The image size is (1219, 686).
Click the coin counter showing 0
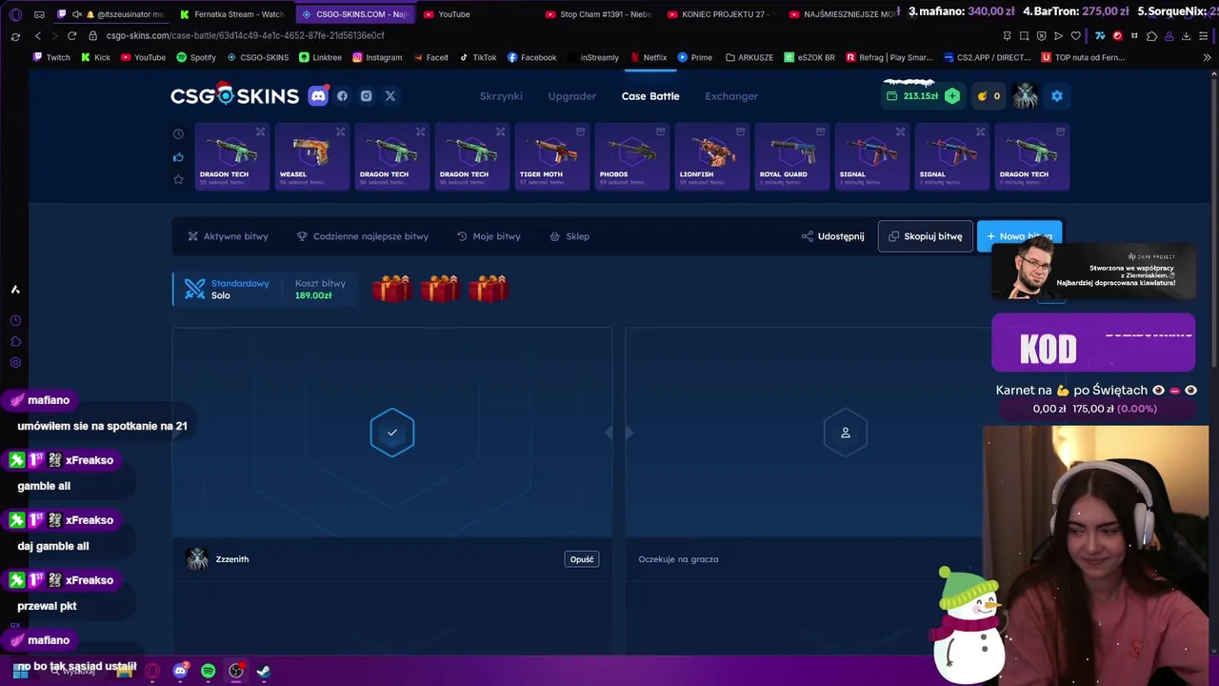point(989,96)
